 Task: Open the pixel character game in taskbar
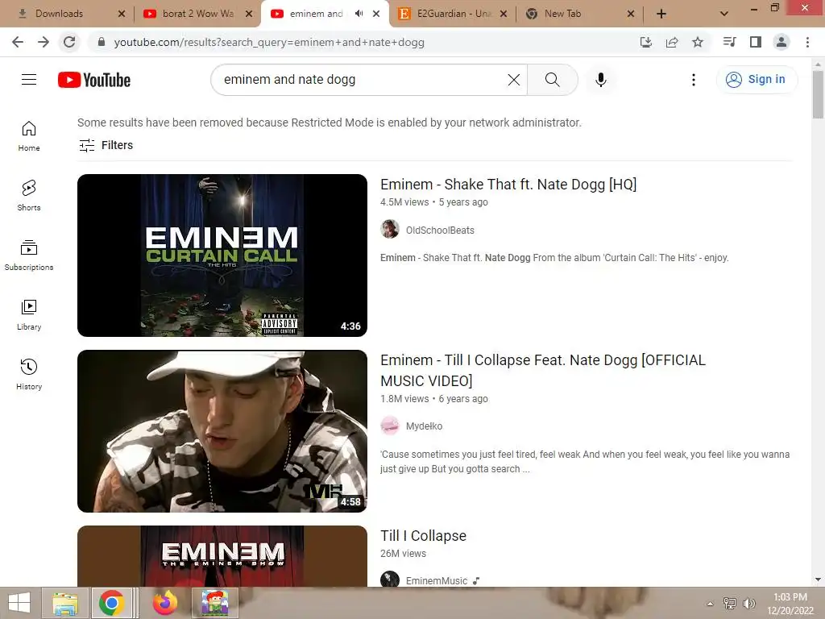point(214,603)
